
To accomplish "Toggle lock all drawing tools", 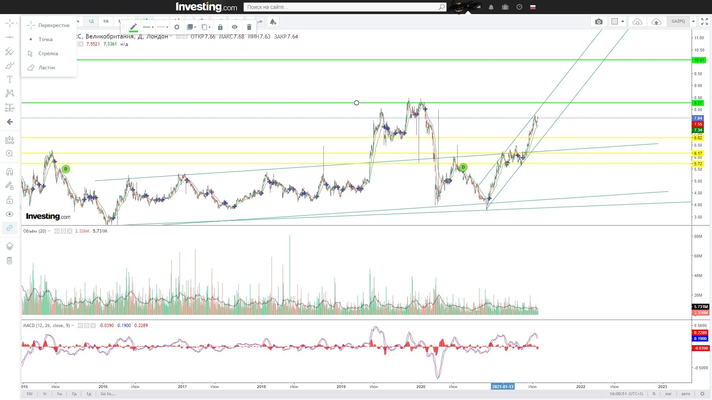I will (x=10, y=200).
